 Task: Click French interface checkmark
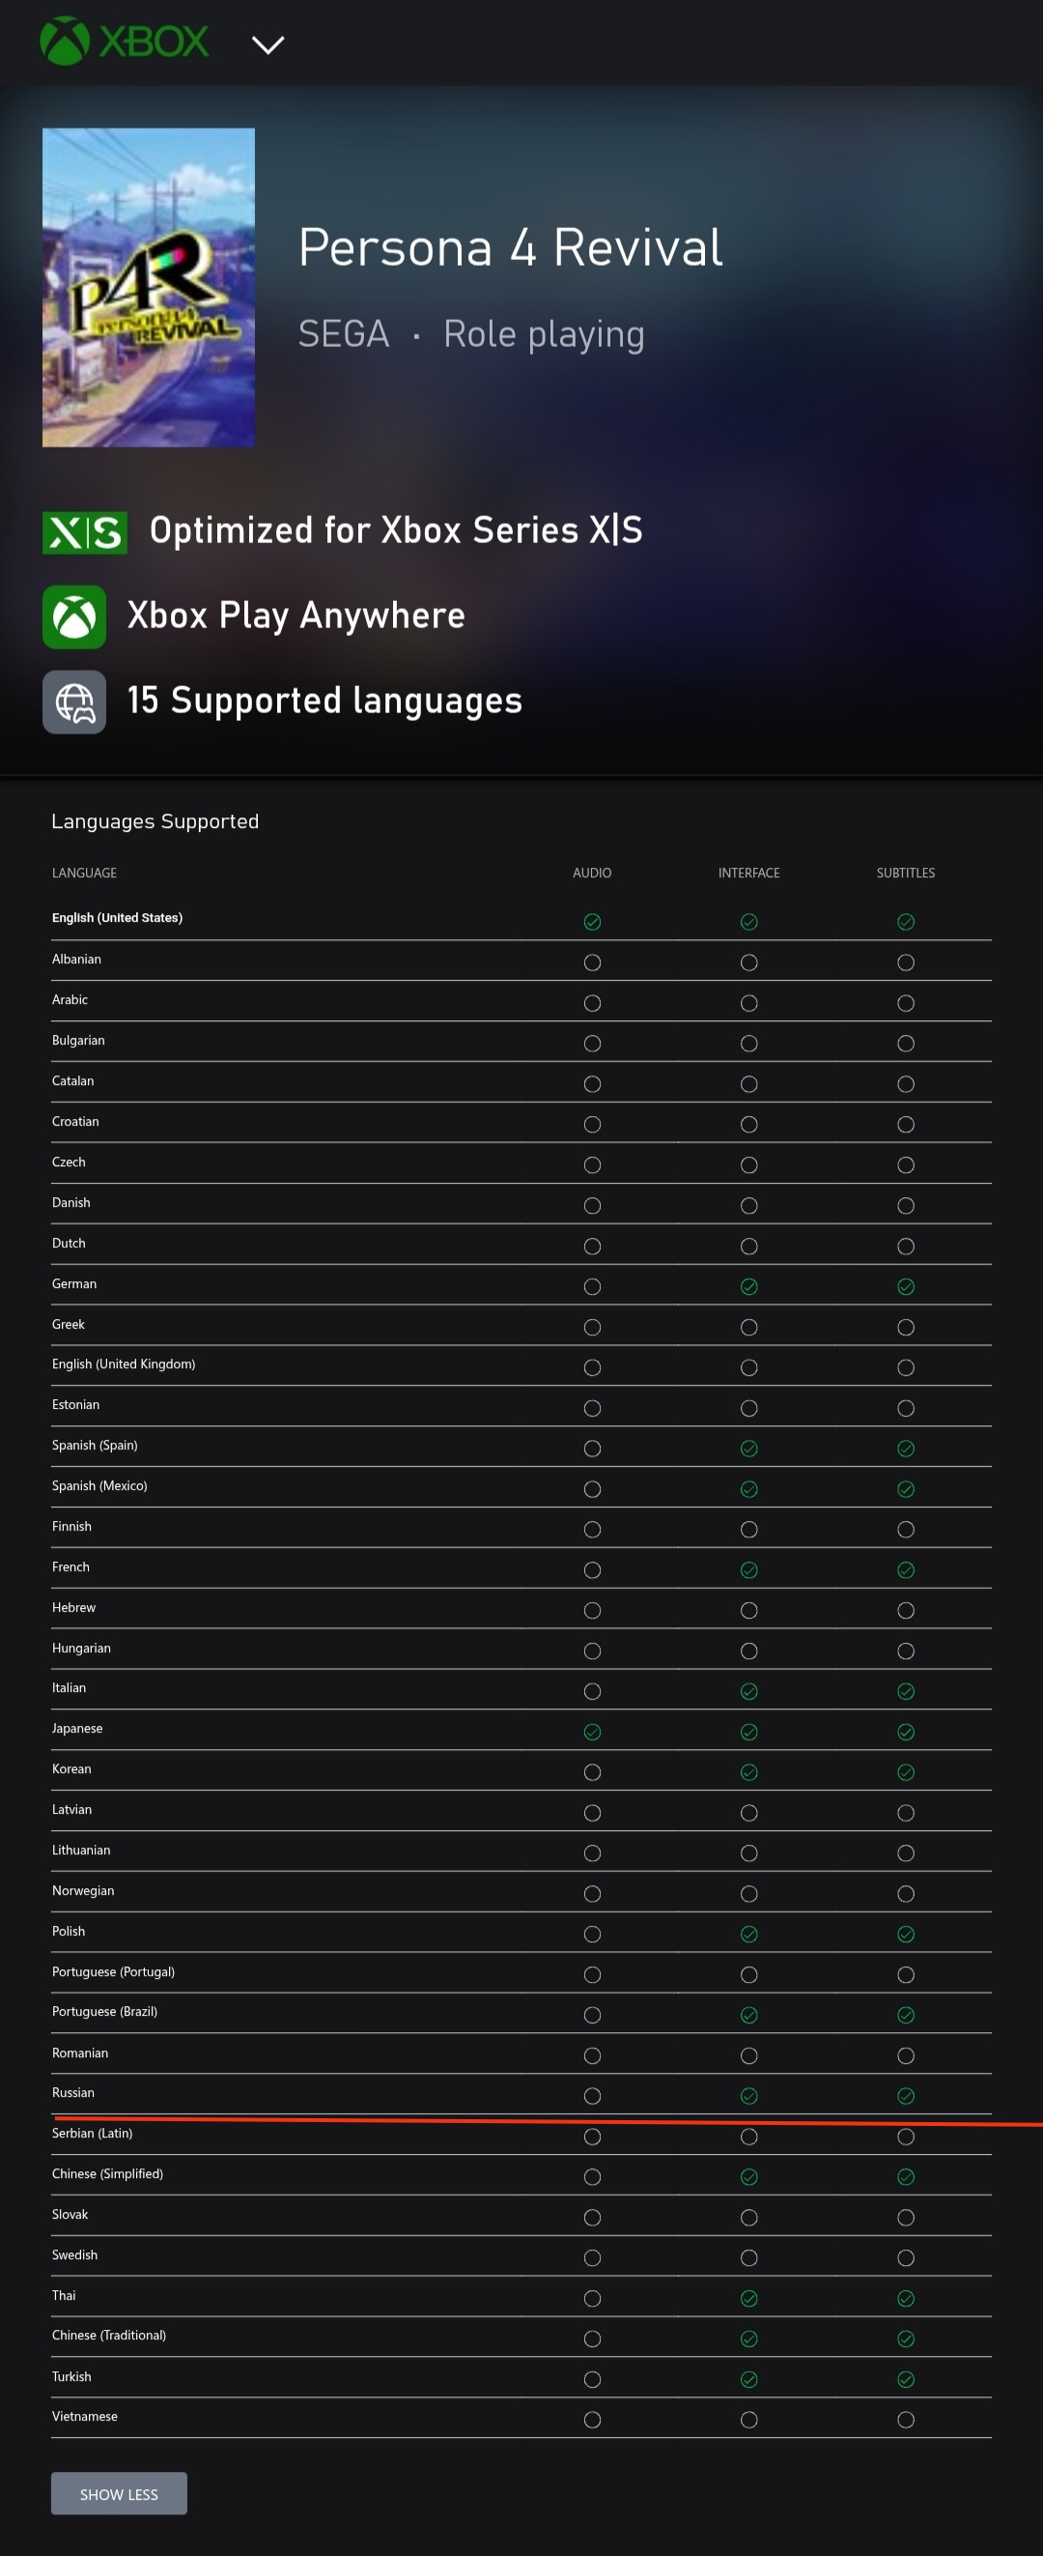coord(748,1569)
